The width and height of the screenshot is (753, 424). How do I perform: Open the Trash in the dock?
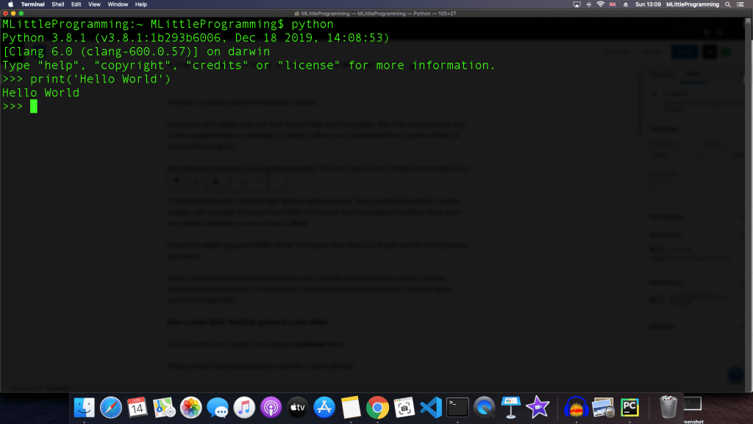(668, 407)
